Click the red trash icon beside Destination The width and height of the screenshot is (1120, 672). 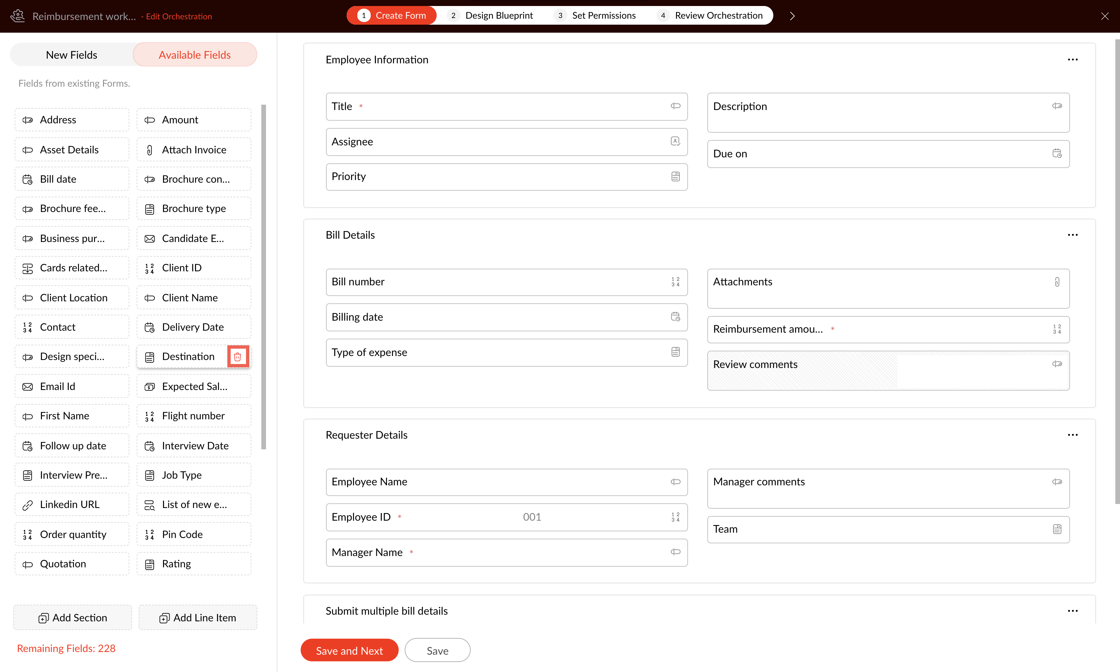[238, 357]
